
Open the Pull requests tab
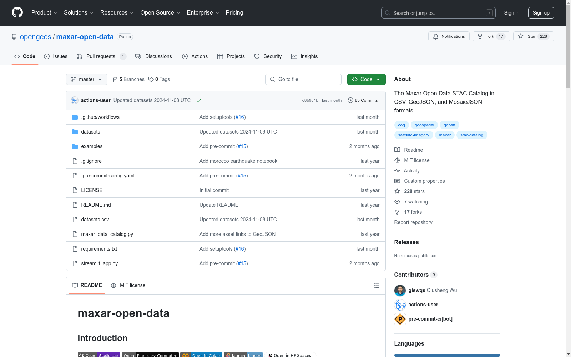point(101,56)
